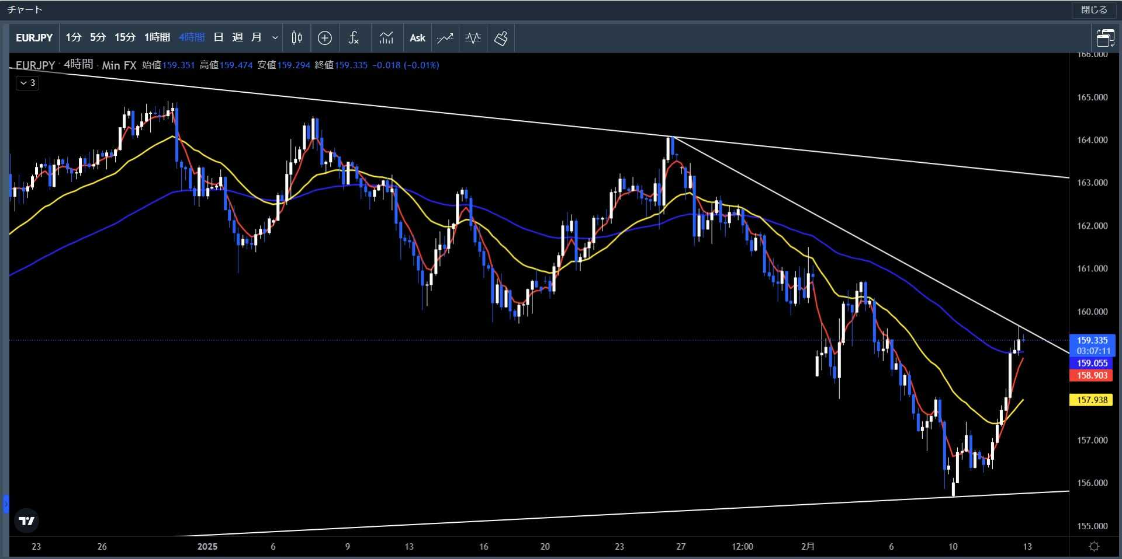Screen dimensions: 1122x559
Task: Click the 終値 159.335 close value
Action: 341,65
